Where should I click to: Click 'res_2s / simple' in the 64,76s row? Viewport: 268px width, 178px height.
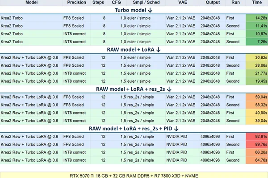click(x=141, y=160)
